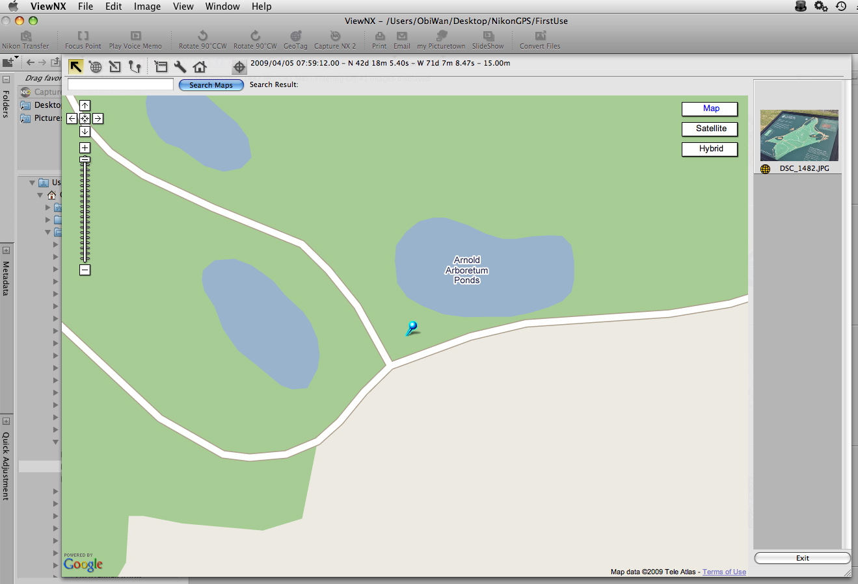This screenshot has width=858, height=584.
Task: Click the Exit button
Action: pyautogui.click(x=803, y=558)
